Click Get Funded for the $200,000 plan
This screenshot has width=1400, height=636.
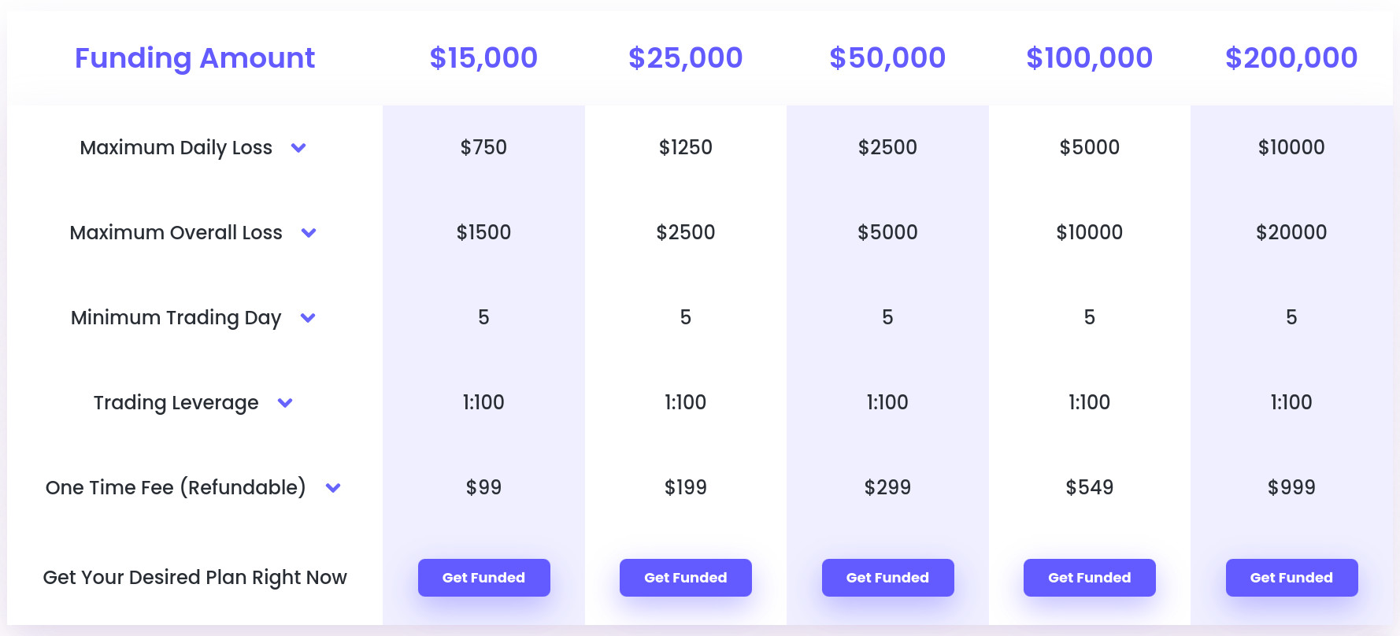(x=1291, y=577)
